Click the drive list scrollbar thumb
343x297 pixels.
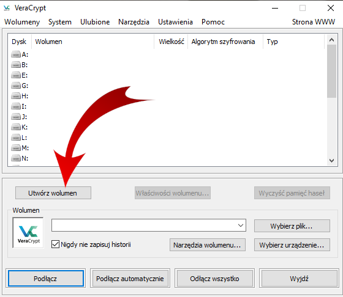tap(331, 71)
